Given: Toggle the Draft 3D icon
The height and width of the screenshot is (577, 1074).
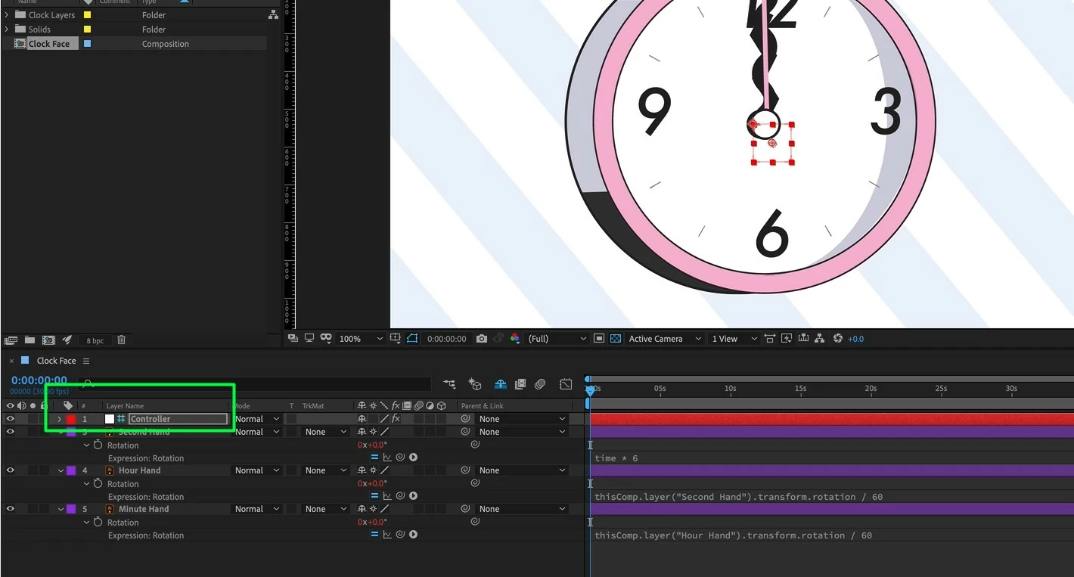Looking at the screenshot, I should pyautogui.click(x=475, y=384).
